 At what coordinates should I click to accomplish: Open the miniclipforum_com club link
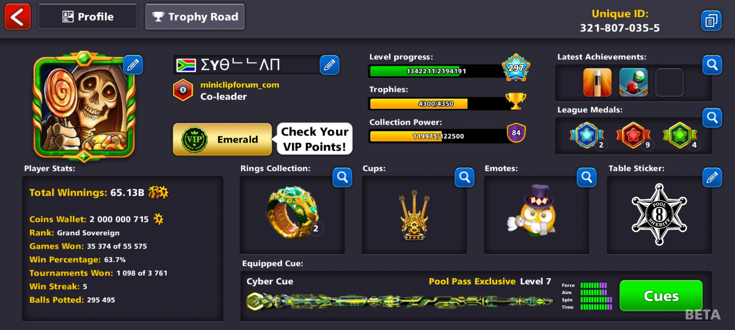(240, 85)
